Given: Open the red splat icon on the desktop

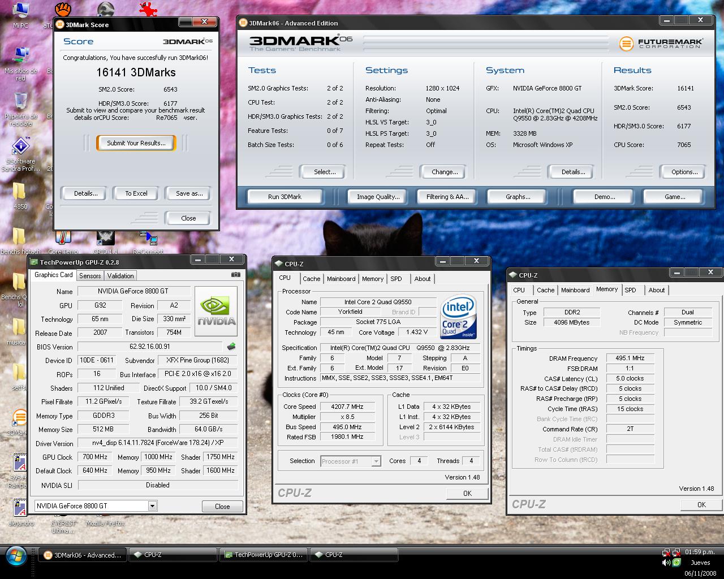Looking at the screenshot, I should click(148, 9).
